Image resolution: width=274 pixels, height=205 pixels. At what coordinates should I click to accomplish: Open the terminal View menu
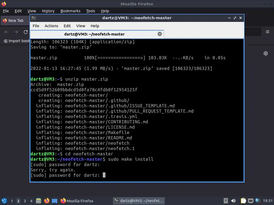pos(81,26)
